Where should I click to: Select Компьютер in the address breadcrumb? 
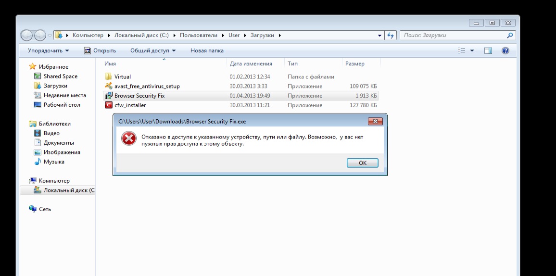click(88, 35)
